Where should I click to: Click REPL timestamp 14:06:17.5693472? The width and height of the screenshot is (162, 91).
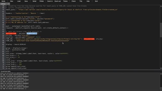click(14, 80)
